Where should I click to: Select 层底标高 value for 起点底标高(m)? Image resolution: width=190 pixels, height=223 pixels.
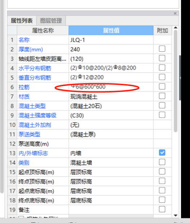point(111,191)
